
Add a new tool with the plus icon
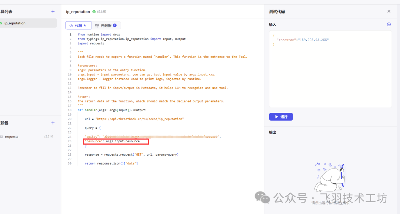53,11
